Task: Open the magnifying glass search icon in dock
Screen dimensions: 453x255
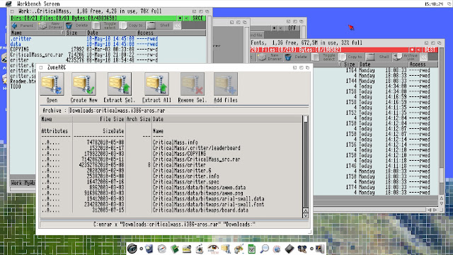Action: 264,249
